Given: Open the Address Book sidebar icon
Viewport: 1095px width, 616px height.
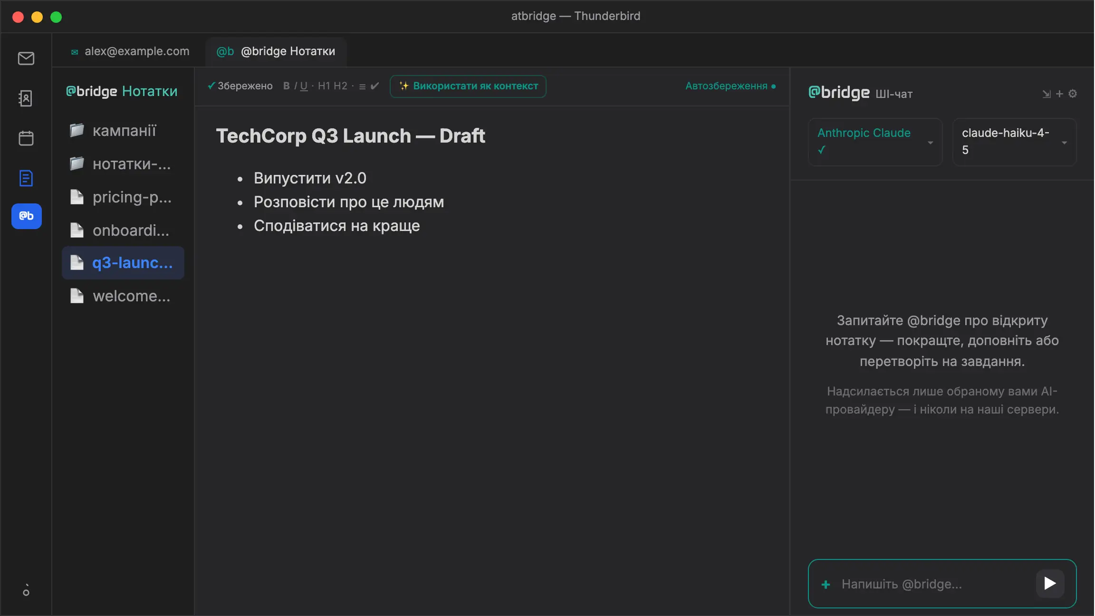Looking at the screenshot, I should point(26,98).
